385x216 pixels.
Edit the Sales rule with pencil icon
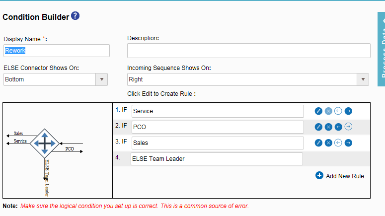pyautogui.click(x=318, y=143)
